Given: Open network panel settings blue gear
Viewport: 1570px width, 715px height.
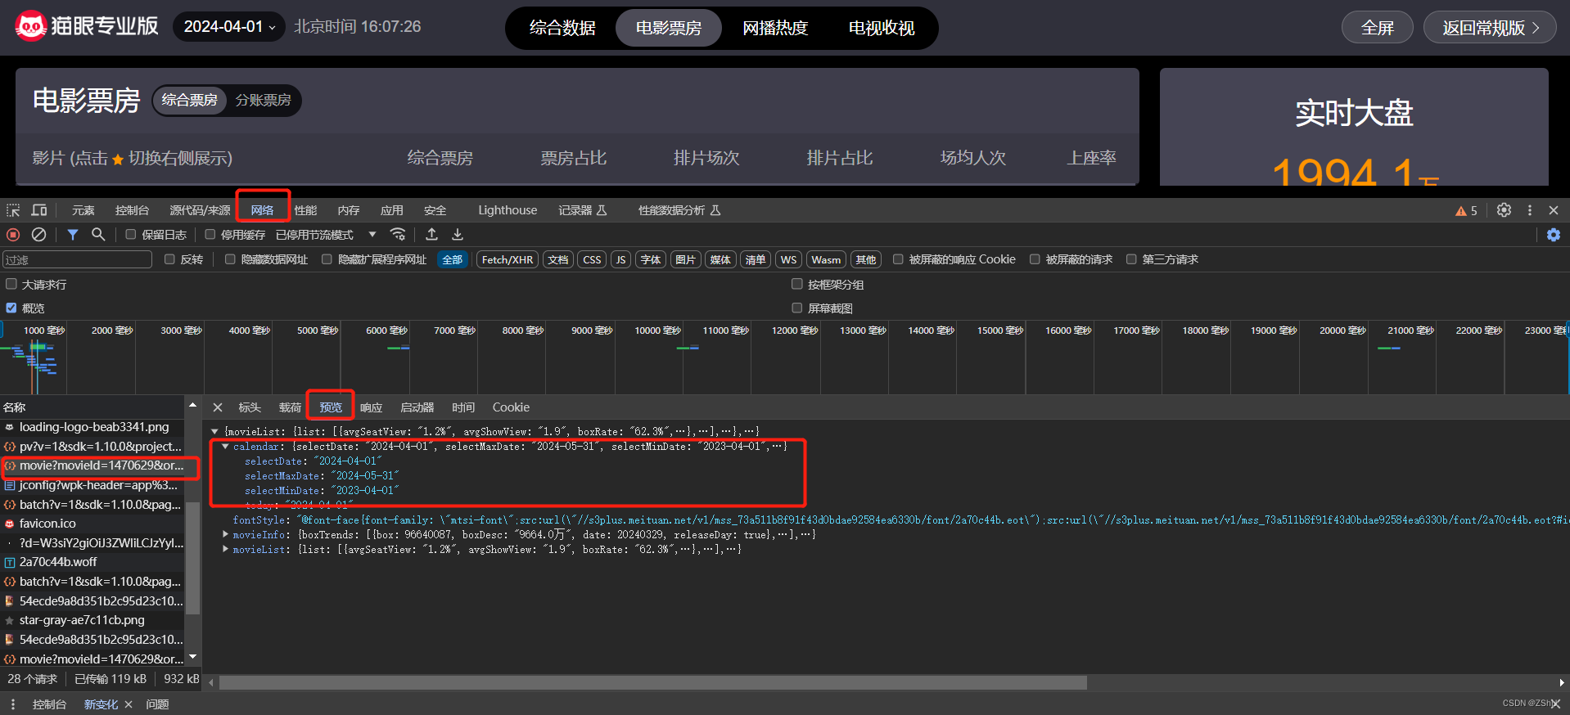Looking at the screenshot, I should tap(1554, 235).
